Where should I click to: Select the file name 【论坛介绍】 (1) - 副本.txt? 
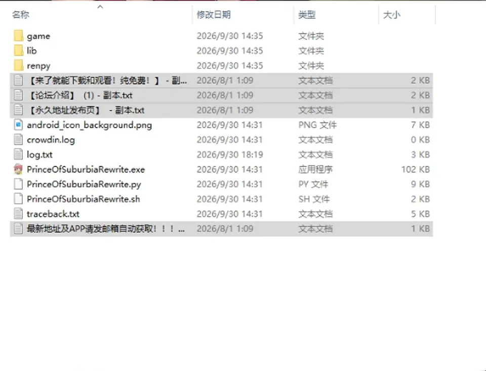tap(80, 95)
